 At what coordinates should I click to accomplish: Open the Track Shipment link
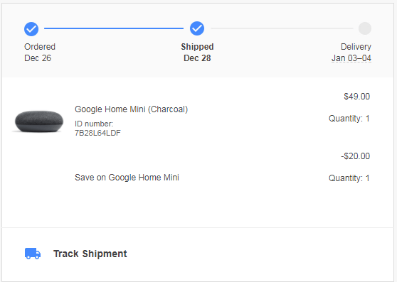pos(90,254)
